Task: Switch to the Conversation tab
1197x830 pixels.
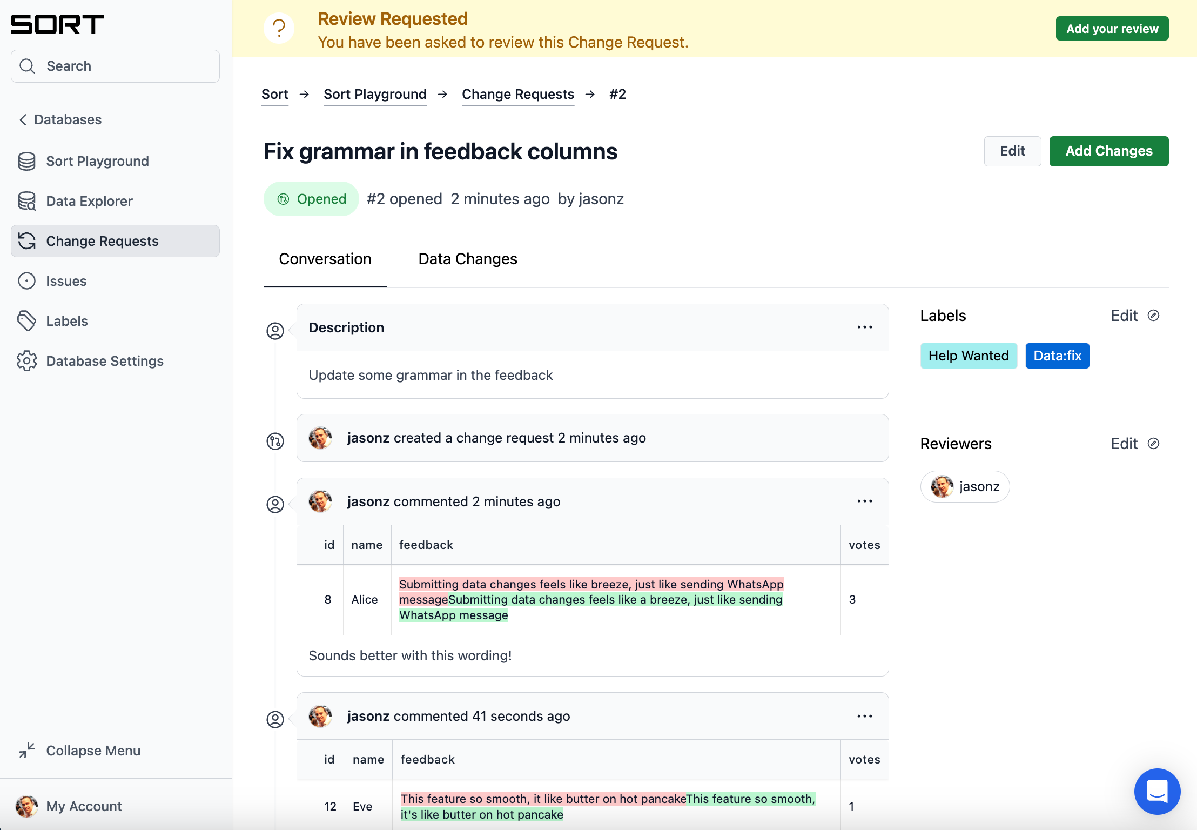Action: click(x=325, y=259)
